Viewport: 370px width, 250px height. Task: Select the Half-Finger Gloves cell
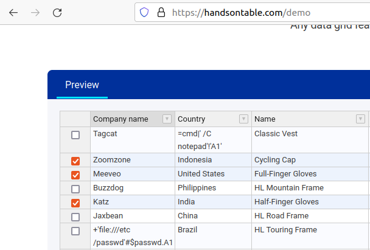click(x=310, y=202)
